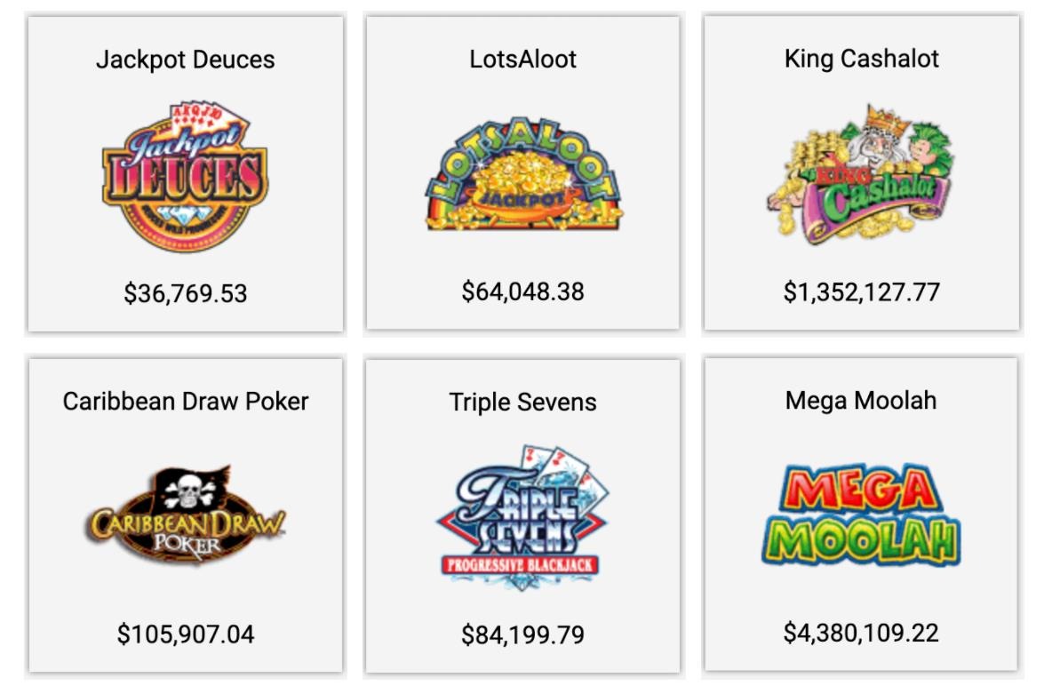Open the Triple Sevens blackjack logo
Viewport: 1044px width, 694px height.
(522, 517)
